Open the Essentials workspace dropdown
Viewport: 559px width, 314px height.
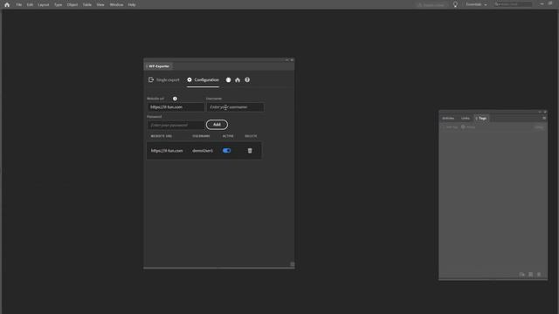click(x=476, y=4)
